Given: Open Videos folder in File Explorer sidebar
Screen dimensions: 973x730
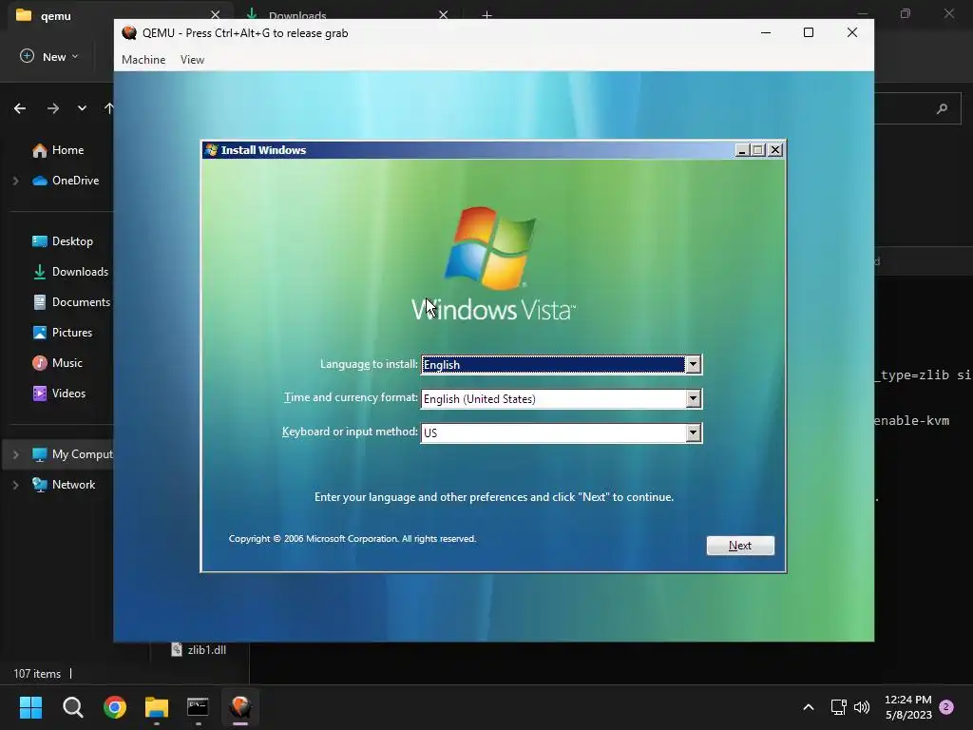Looking at the screenshot, I should click(x=60, y=394).
